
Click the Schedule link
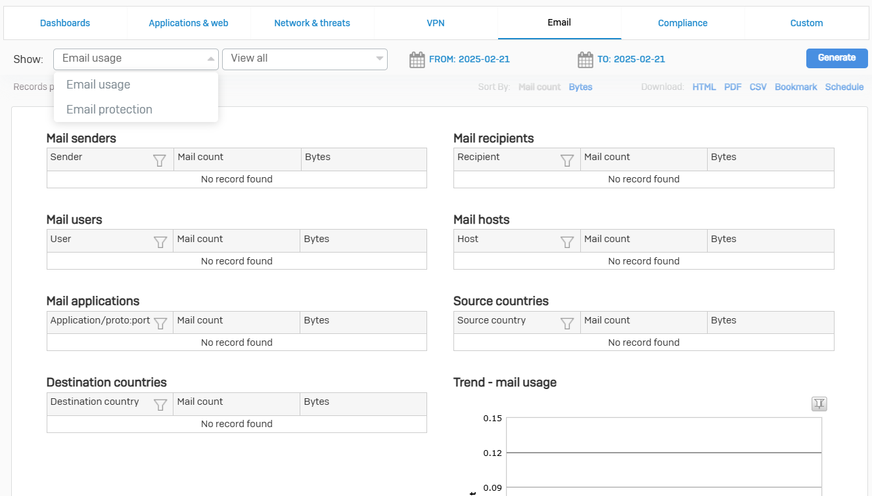[x=844, y=87]
